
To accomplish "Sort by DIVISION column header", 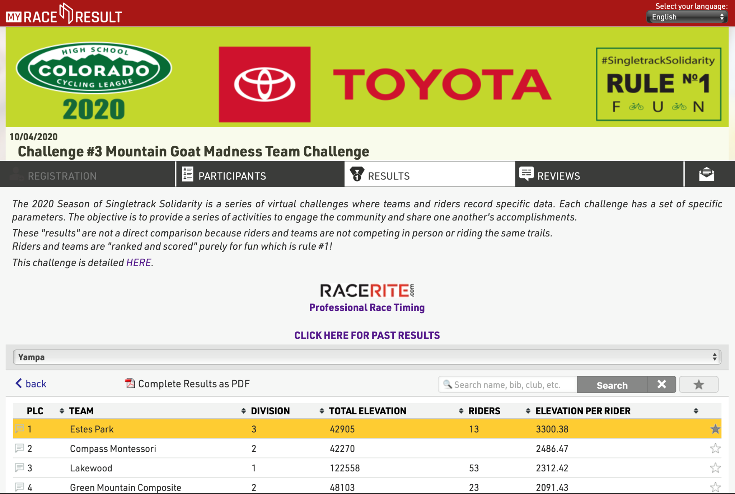I will 270,411.
